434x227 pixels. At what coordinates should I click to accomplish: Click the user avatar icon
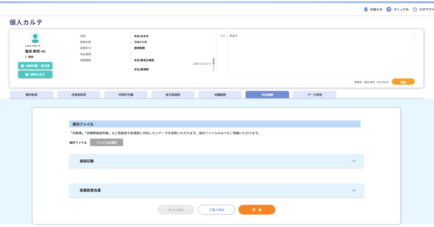(35, 38)
